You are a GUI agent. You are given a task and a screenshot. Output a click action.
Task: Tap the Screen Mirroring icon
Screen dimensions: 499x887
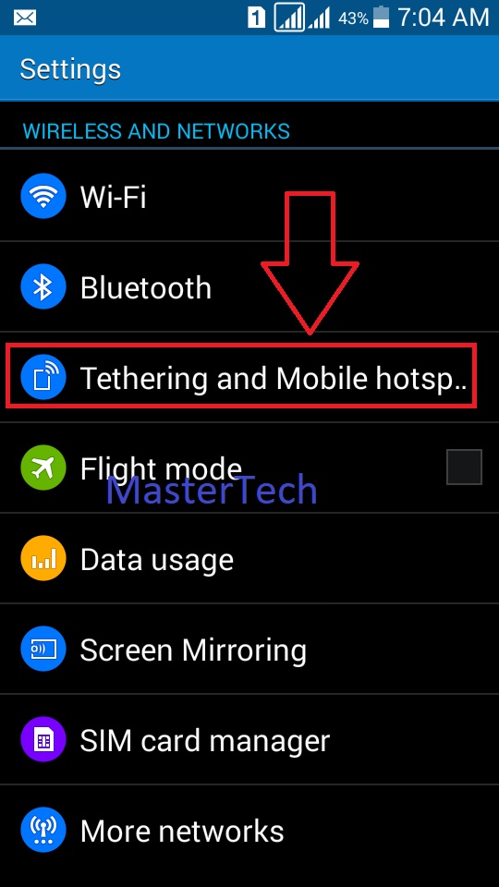pyautogui.click(x=43, y=650)
